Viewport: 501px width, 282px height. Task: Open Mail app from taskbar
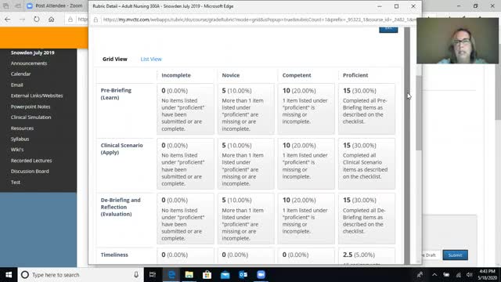coord(225,275)
